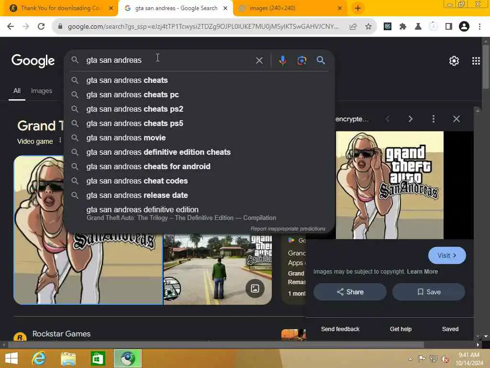
Task: Open the preview panel cover image
Action: click(390, 185)
